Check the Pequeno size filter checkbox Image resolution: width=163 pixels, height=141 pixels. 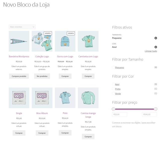coord(113,67)
